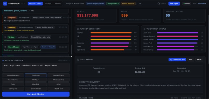Export the audit report as Excel
The image size is (209, 99).
[199, 60]
